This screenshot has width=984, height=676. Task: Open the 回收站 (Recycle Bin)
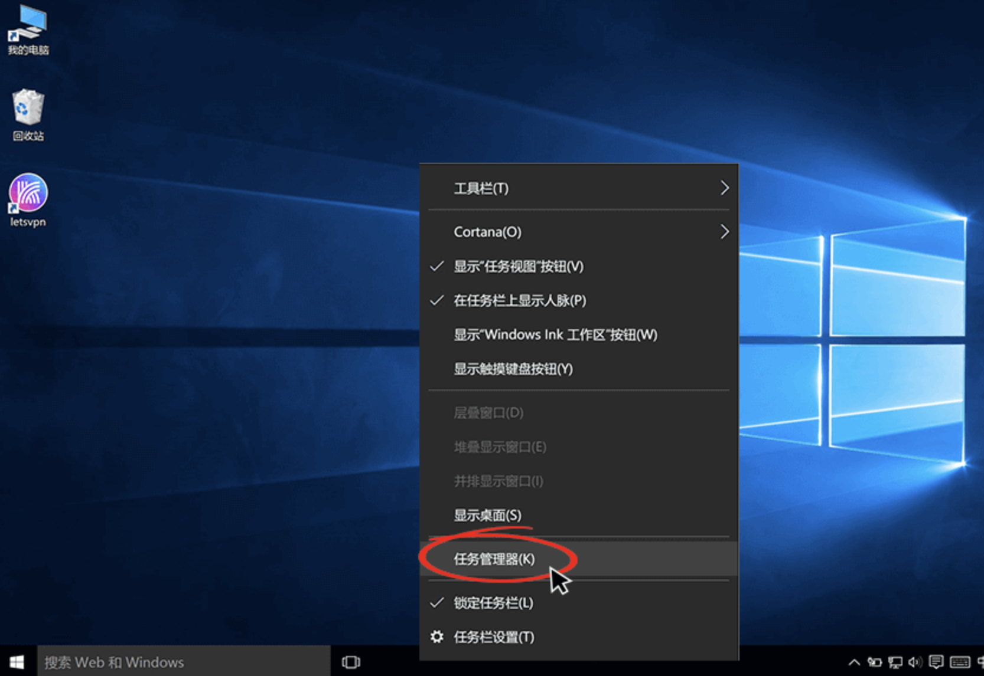click(x=27, y=113)
